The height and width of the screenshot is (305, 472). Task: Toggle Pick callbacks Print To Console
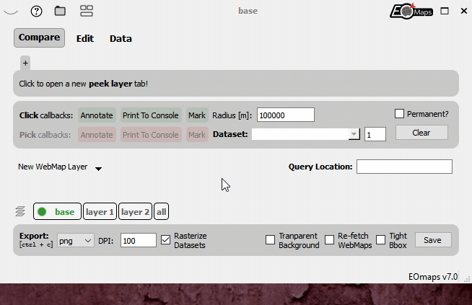tap(151, 134)
